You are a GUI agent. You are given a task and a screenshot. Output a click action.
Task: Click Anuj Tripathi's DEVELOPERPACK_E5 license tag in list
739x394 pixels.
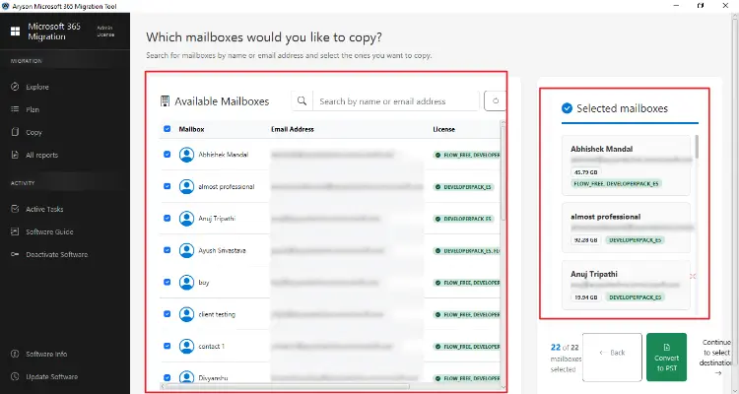[x=463, y=219]
